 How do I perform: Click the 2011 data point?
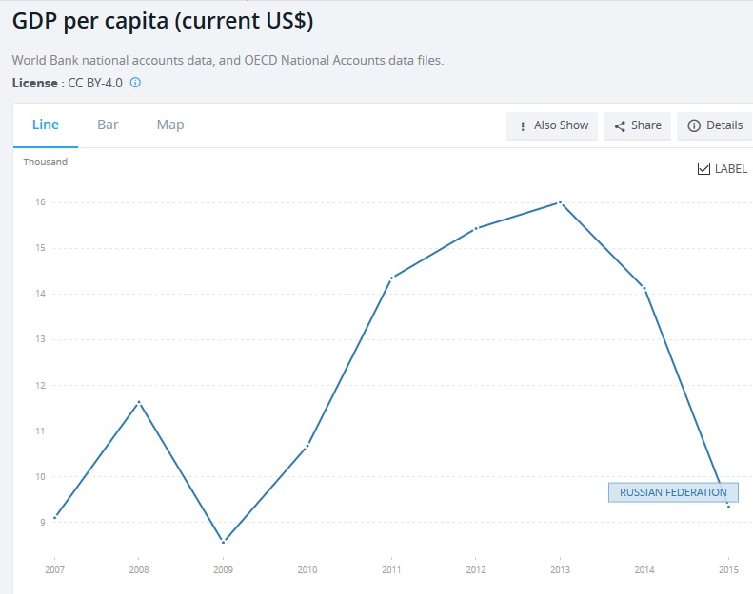point(391,278)
